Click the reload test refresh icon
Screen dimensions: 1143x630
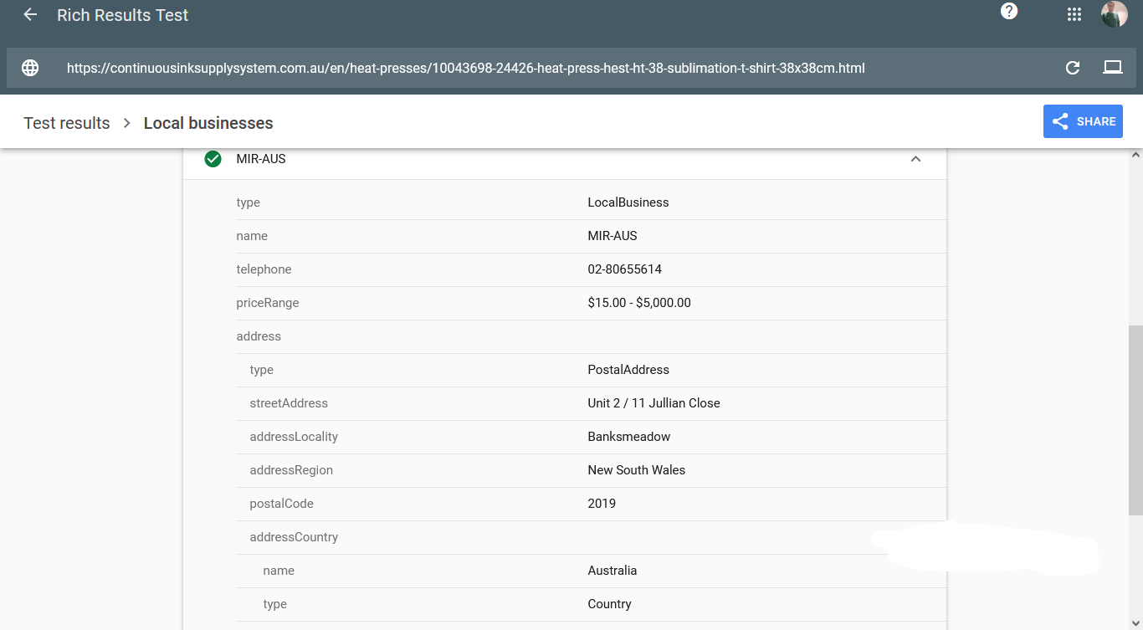pos(1073,68)
